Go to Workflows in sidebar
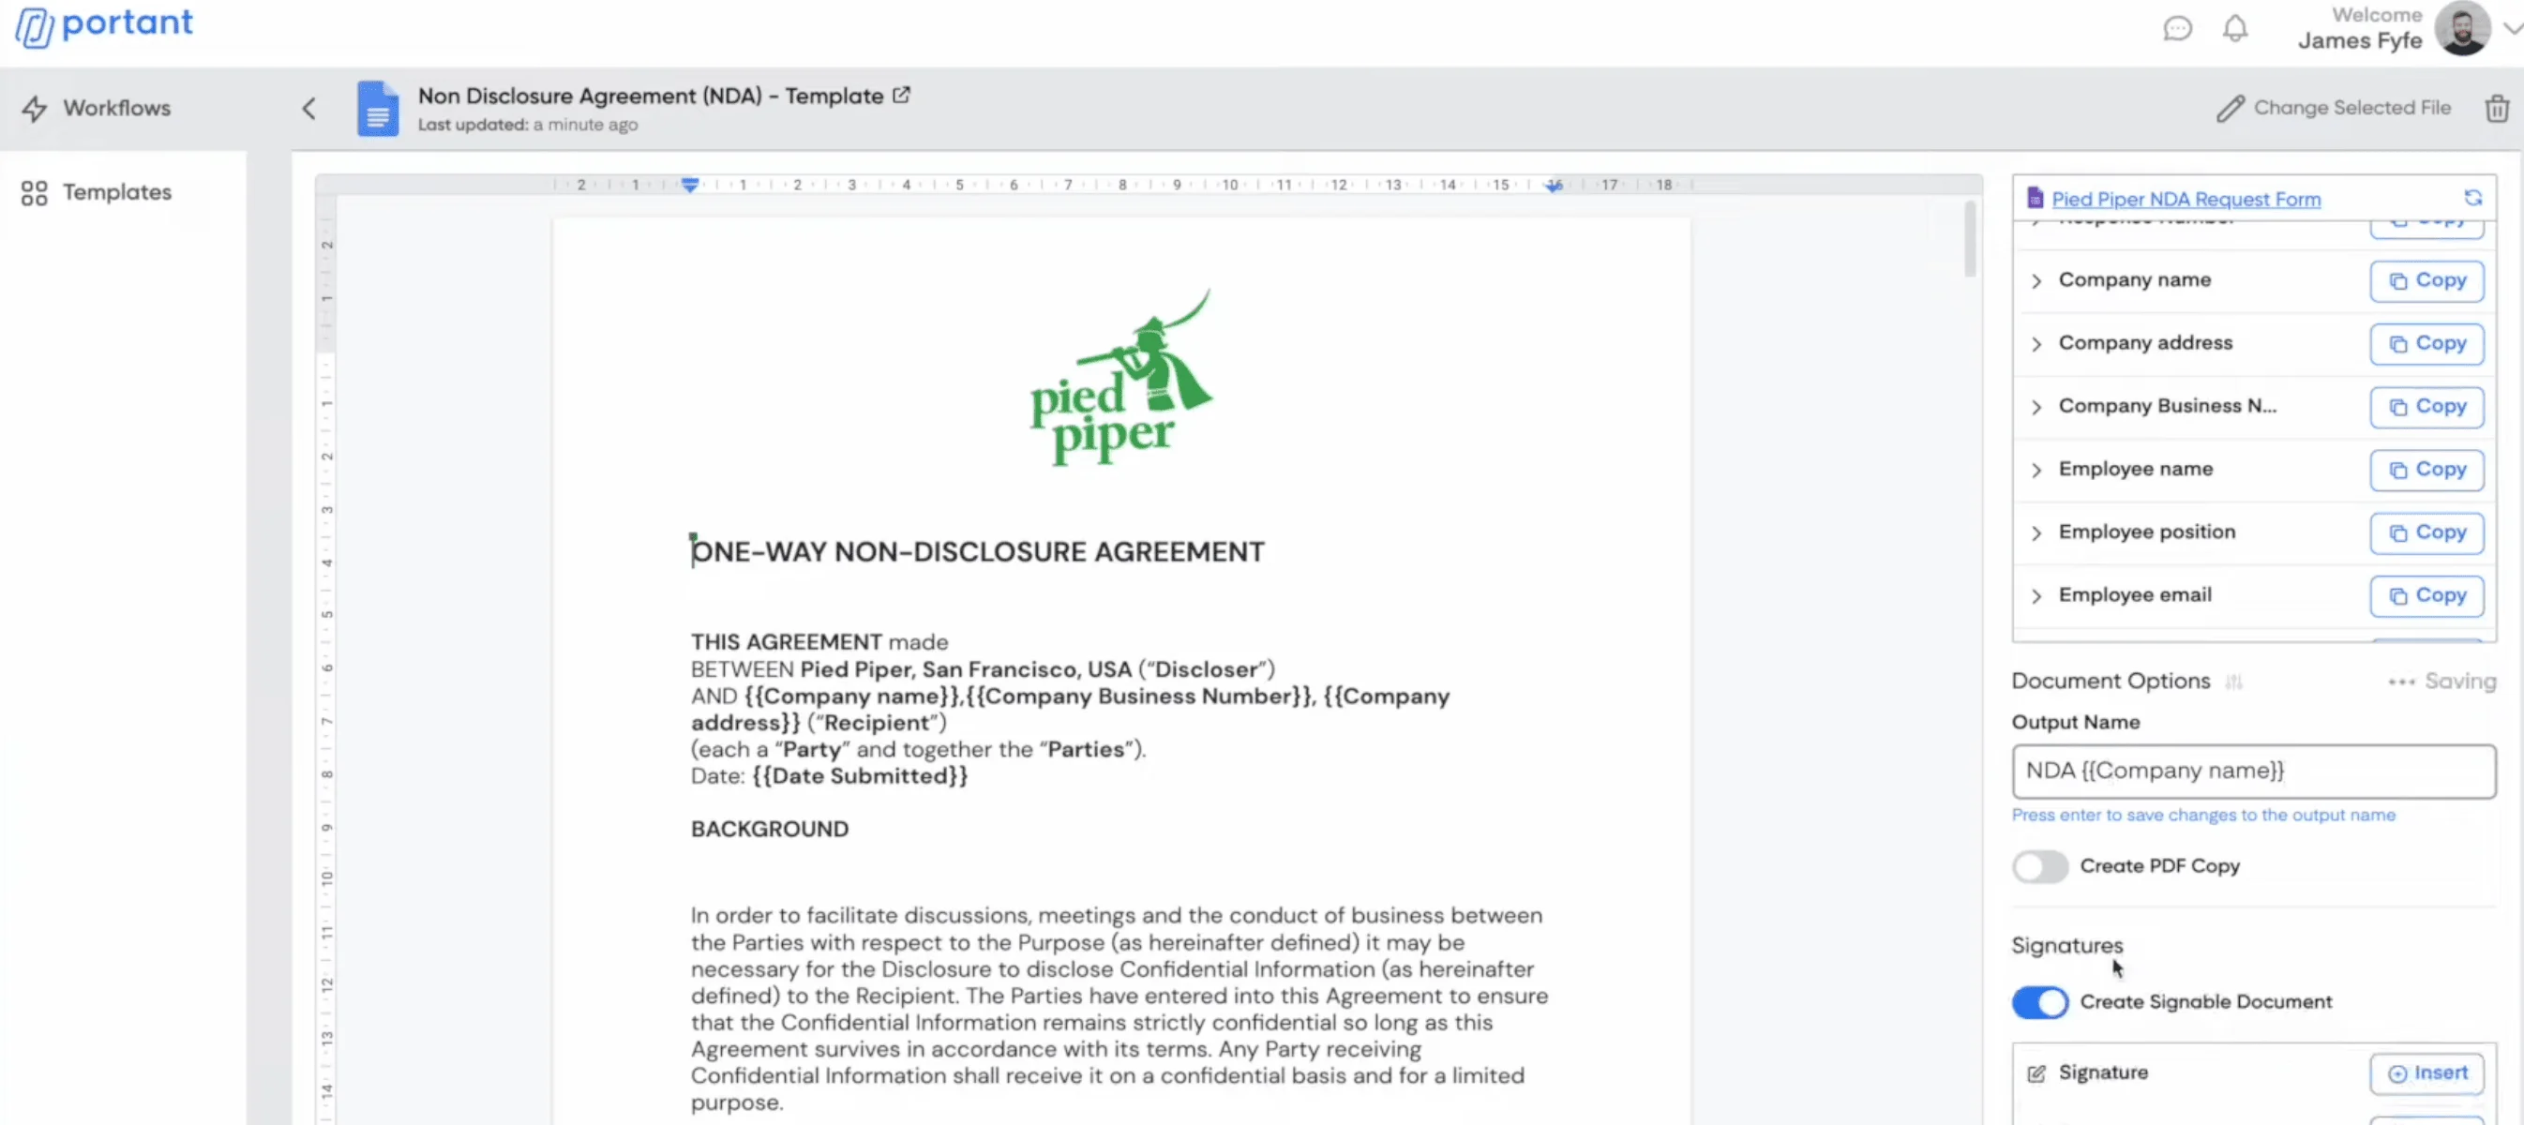 (x=115, y=108)
